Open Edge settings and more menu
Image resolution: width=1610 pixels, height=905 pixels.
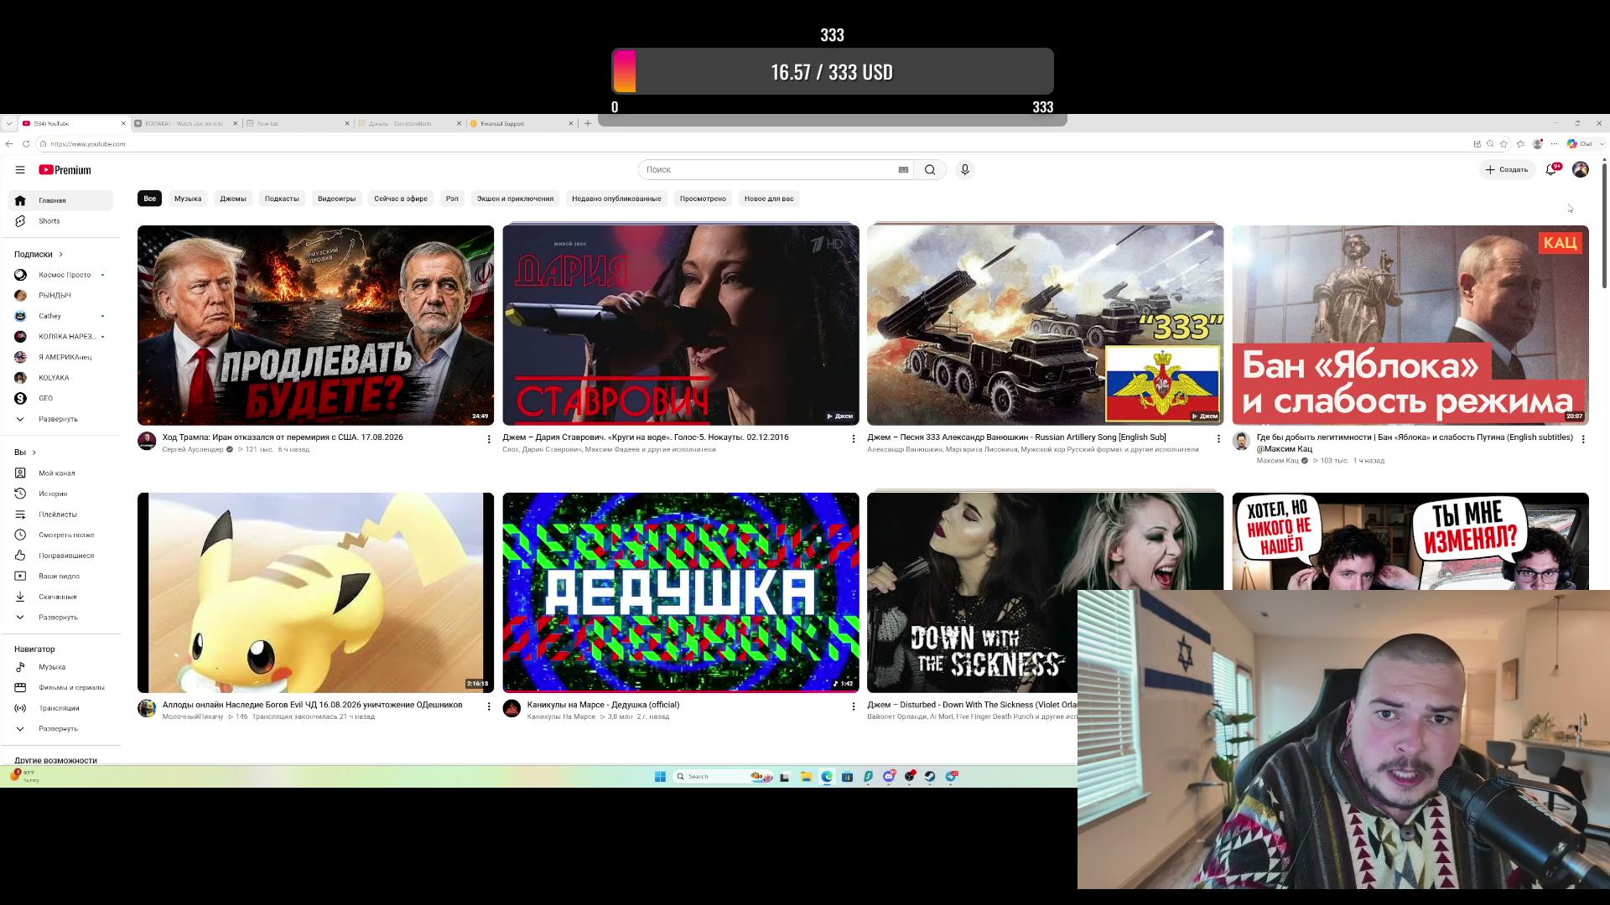(x=1554, y=144)
